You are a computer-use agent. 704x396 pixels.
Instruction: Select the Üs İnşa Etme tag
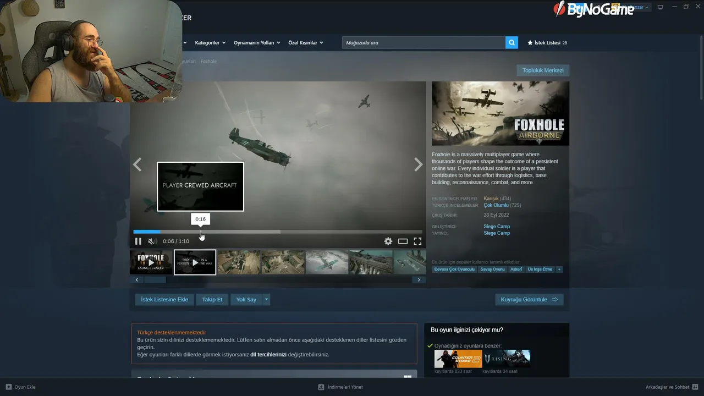click(540, 269)
